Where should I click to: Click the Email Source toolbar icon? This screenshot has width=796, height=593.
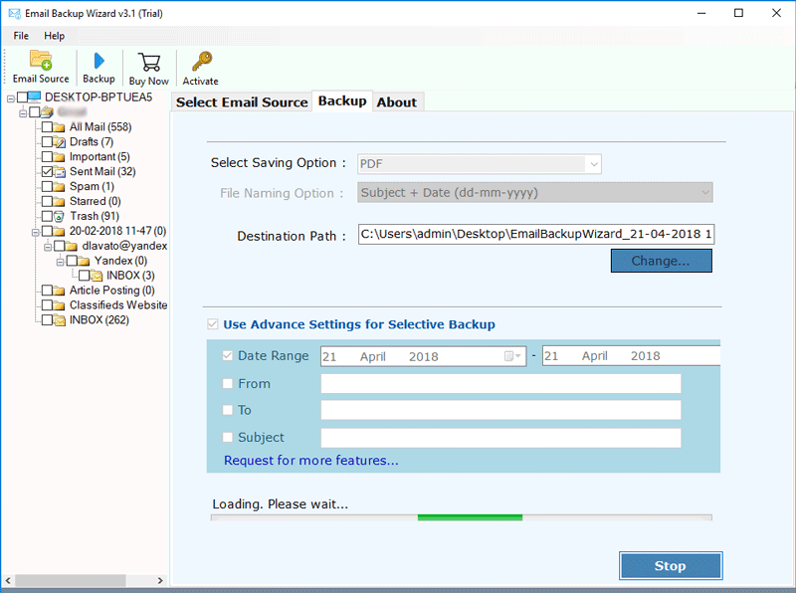(x=41, y=60)
